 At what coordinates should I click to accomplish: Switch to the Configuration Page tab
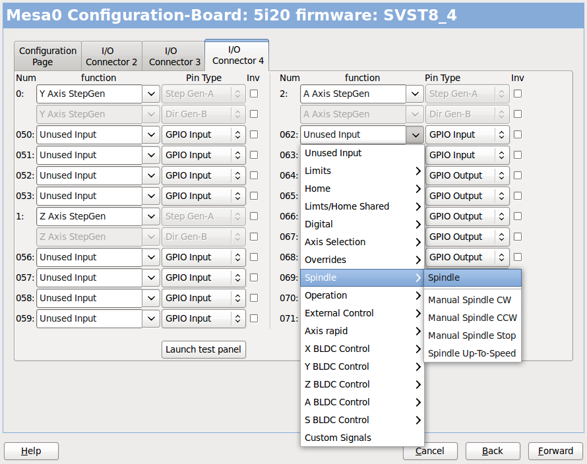pyautogui.click(x=47, y=55)
